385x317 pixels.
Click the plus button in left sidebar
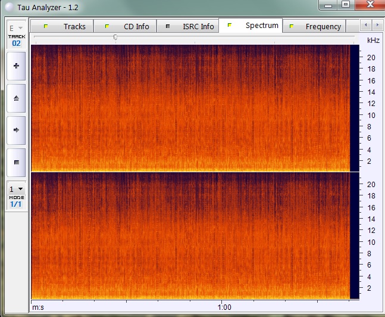[16, 66]
